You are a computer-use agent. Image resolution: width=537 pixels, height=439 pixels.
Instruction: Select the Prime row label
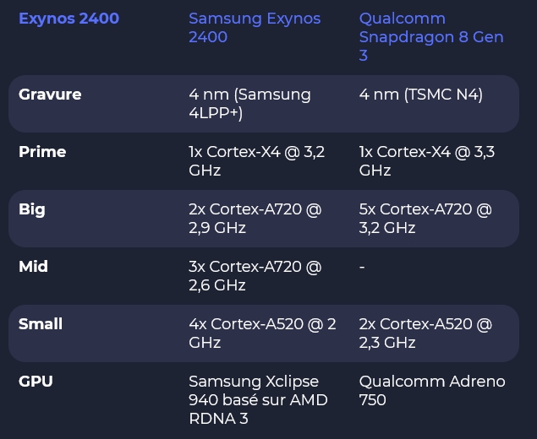point(42,152)
